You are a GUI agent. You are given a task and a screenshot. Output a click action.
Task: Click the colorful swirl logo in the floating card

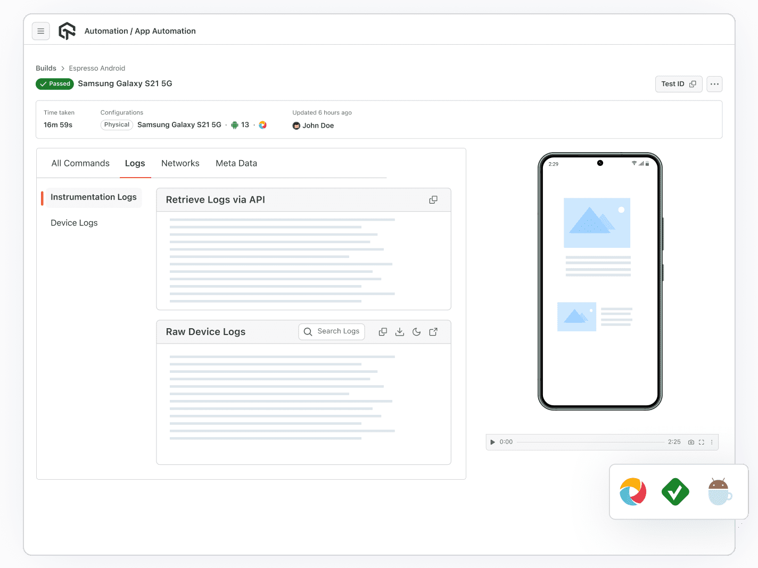click(633, 492)
